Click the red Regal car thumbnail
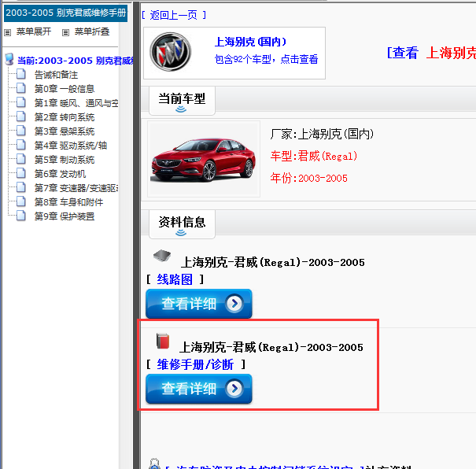Image resolution: width=476 pixels, height=469 pixels. coord(204,160)
